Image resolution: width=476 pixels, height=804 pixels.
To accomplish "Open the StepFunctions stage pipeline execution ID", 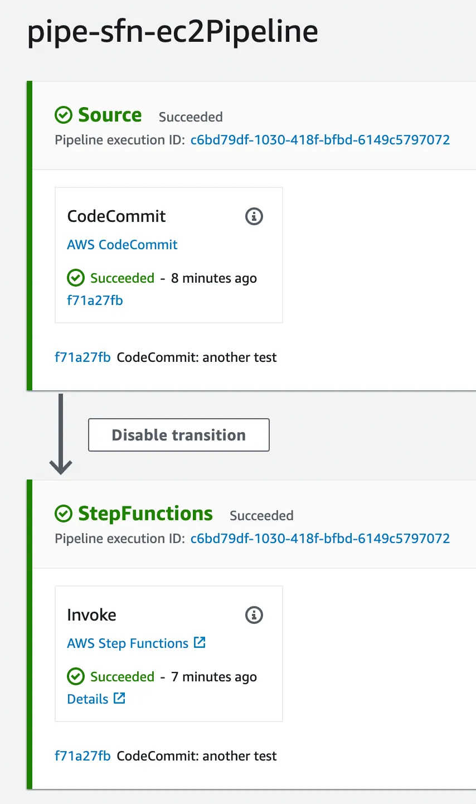I will 320,539.
